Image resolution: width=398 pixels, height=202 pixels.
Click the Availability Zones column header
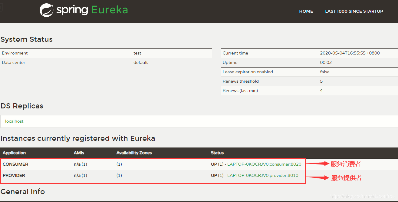point(134,153)
